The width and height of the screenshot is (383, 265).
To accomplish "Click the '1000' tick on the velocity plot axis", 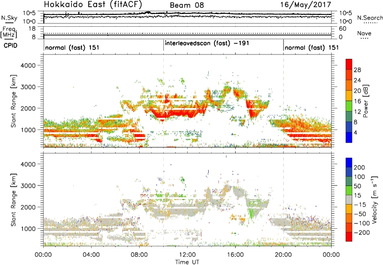I will [28, 229].
